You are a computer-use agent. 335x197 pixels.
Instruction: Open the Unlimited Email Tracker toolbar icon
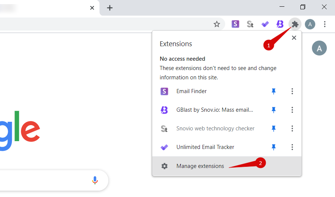[265, 24]
